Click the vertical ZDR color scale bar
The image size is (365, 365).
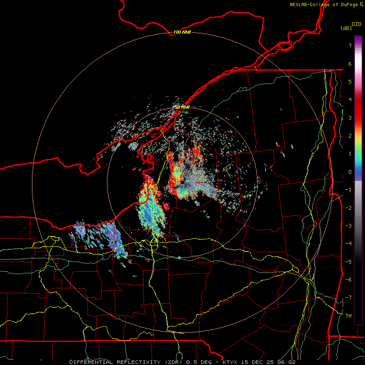tap(358, 180)
